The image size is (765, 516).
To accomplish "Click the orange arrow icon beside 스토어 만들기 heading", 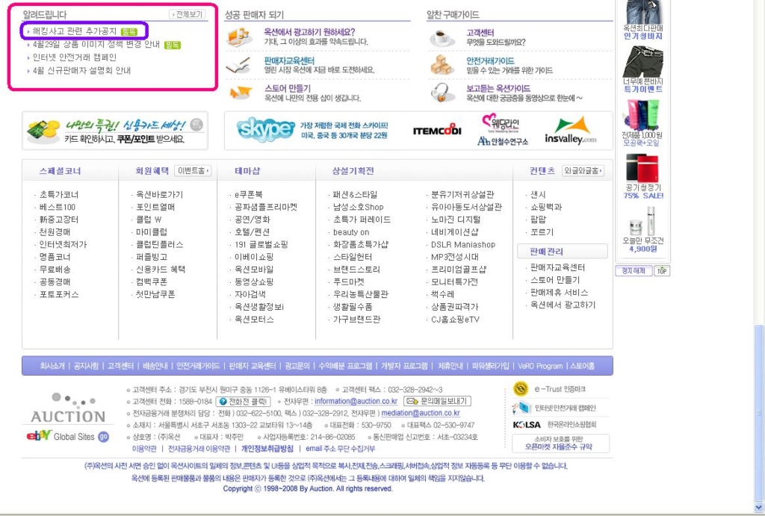I will [x=241, y=92].
